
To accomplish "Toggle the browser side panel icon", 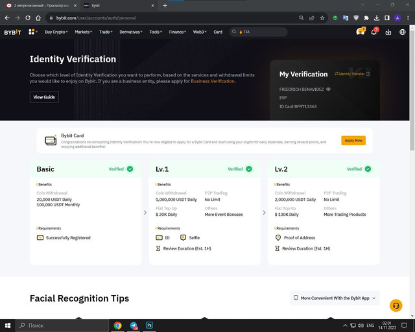I will click(387, 18).
